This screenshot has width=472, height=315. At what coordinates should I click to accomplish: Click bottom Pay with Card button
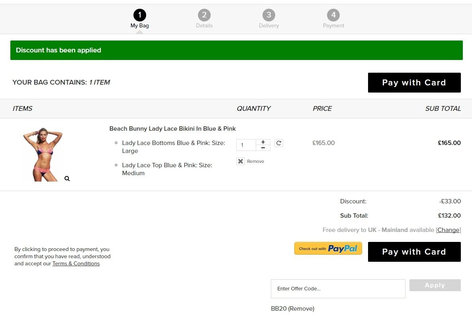tap(414, 251)
